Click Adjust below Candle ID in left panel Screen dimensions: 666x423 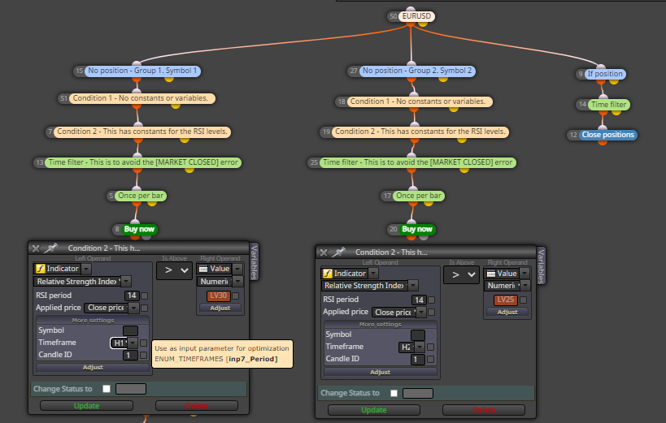pos(93,367)
